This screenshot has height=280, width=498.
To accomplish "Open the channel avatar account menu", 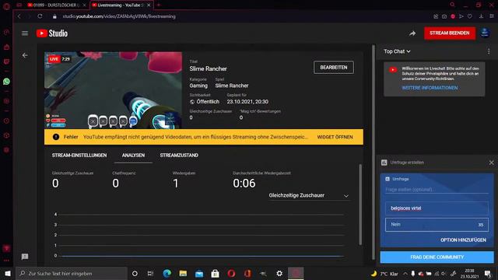I will tap(485, 33).
